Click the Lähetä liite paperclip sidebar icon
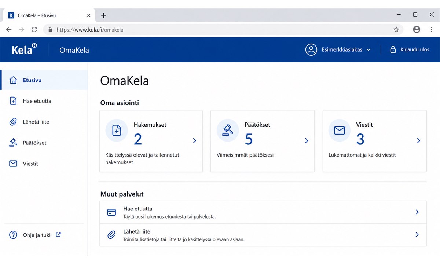The width and height of the screenshot is (440, 264). pos(13,122)
